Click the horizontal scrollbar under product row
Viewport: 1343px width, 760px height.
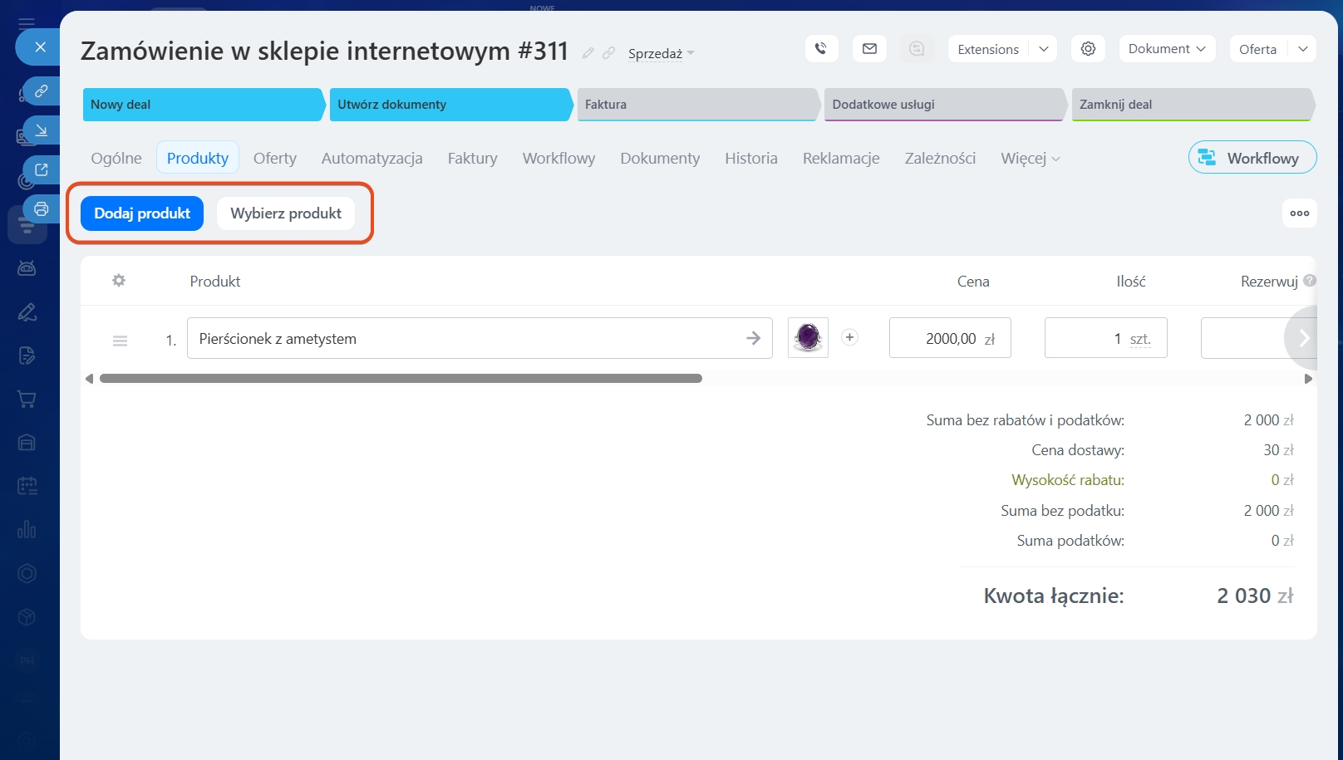tap(401, 379)
